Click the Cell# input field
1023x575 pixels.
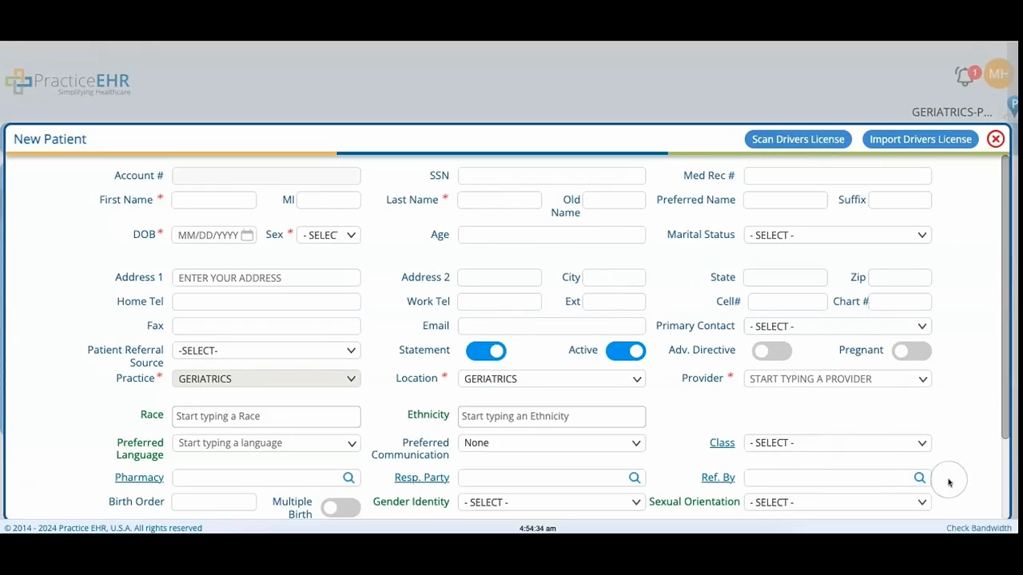(x=787, y=302)
